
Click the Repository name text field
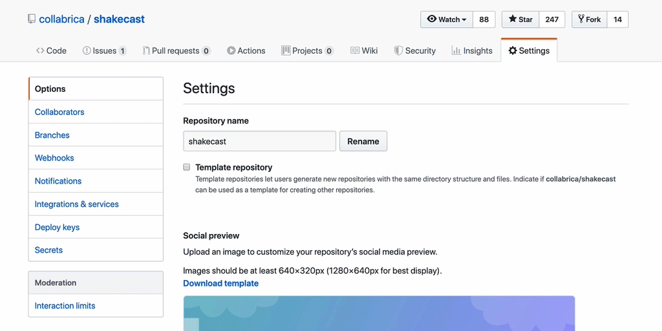click(259, 141)
